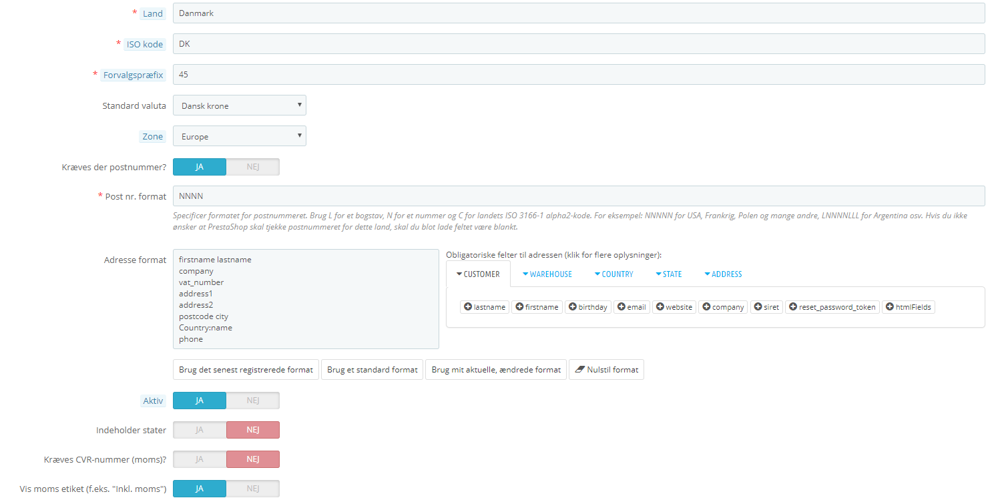Click the plus icon on website tag
The width and height of the screenshot is (996, 504).
pos(660,307)
